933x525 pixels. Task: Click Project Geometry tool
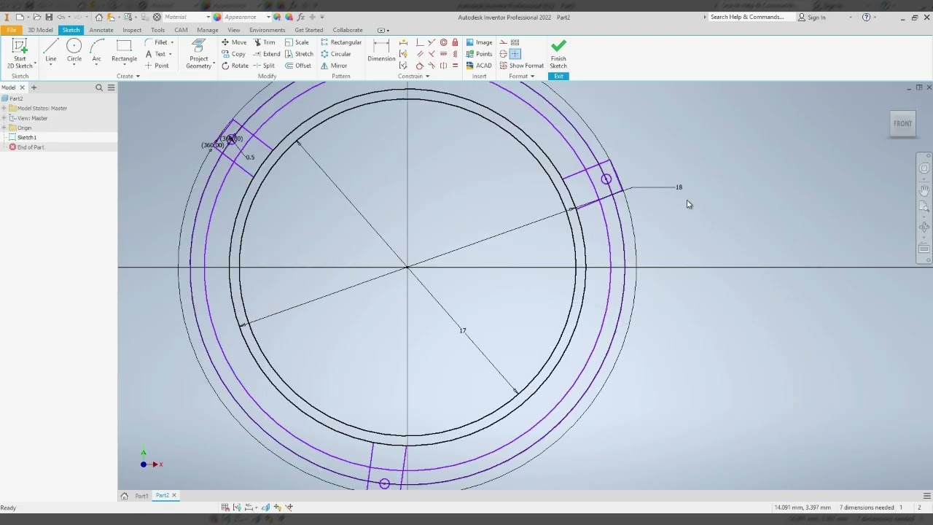tap(198, 54)
